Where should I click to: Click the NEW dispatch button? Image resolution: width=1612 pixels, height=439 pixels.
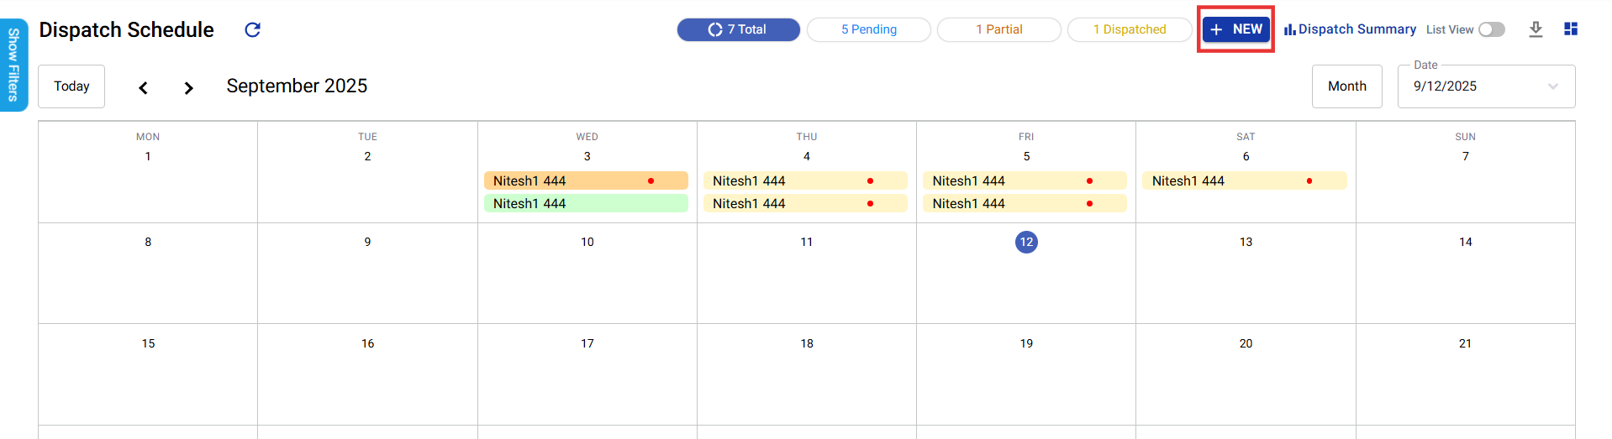pyautogui.click(x=1235, y=29)
